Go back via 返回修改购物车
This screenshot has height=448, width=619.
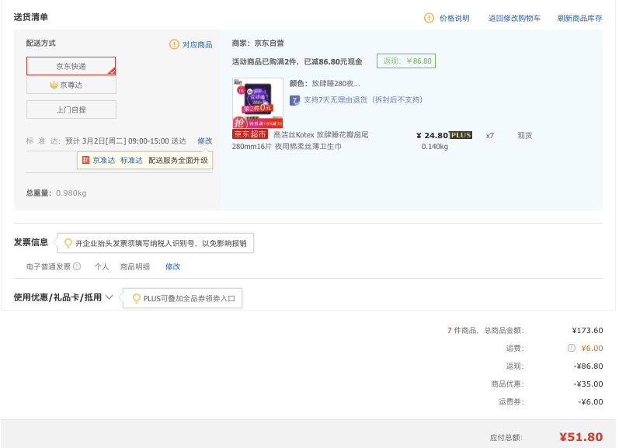pos(514,19)
